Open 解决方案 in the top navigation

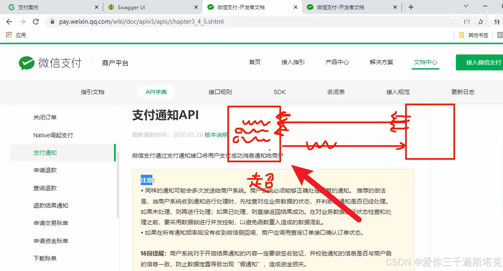(381, 62)
